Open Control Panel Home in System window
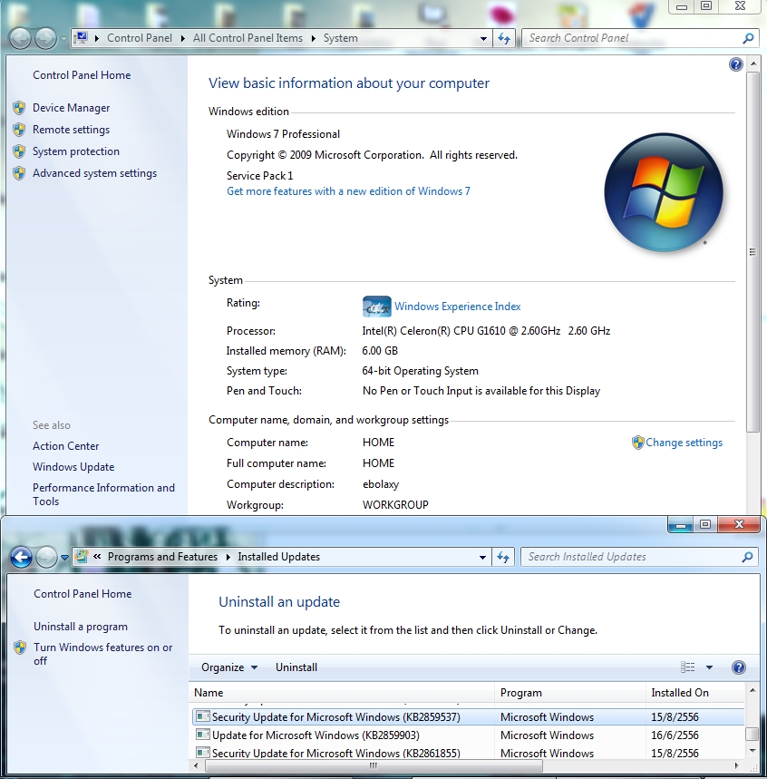The width and height of the screenshot is (767, 779). coord(82,75)
